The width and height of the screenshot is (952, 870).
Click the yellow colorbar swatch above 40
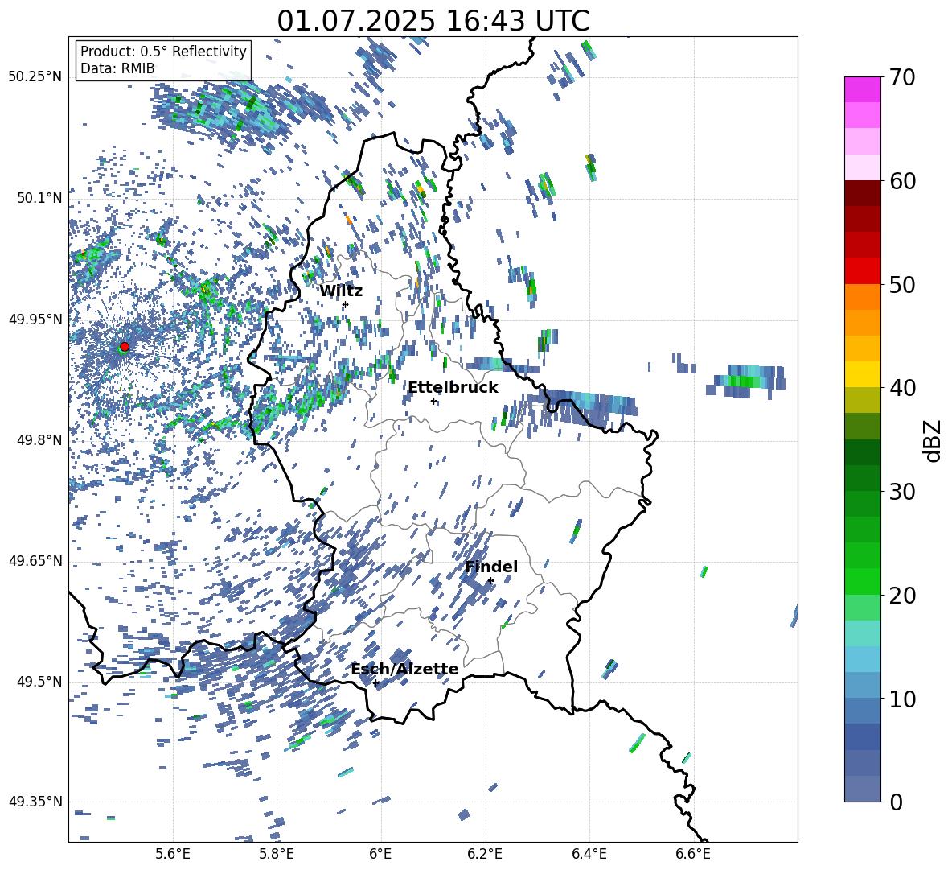(x=863, y=374)
